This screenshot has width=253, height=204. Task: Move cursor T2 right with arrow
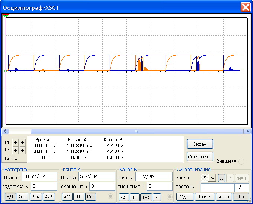coord(22,151)
